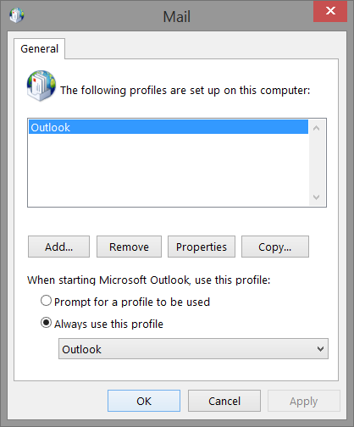Click the Apply button
354x427 pixels.
[304, 401]
